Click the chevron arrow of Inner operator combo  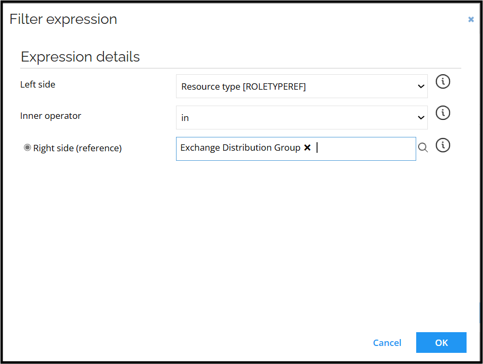pyautogui.click(x=421, y=118)
